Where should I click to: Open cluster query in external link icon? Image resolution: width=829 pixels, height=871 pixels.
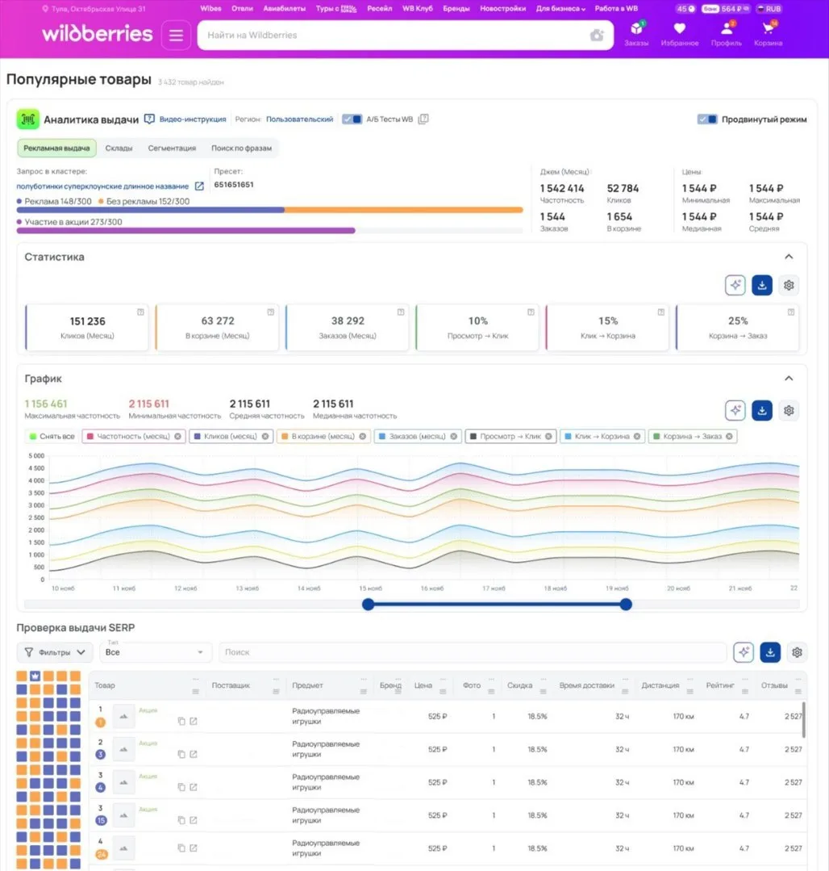[199, 186]
